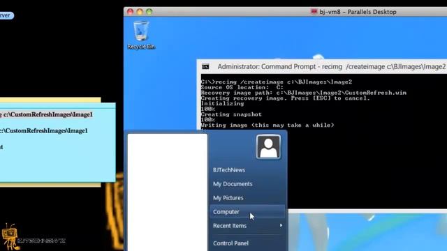Click the recimg /createimage command line text
Image resolution: width=447 pixels, height=251 pixels.
pos(277,82)
